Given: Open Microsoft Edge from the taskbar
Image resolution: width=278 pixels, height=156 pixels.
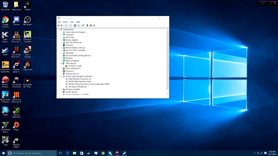Looking at the screenshot, I should [x=67, y=153].
